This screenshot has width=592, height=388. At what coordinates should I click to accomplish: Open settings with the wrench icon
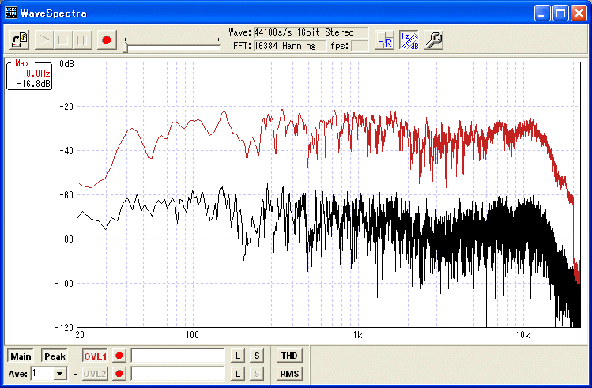pyautogui.click(x=433, y=40)
